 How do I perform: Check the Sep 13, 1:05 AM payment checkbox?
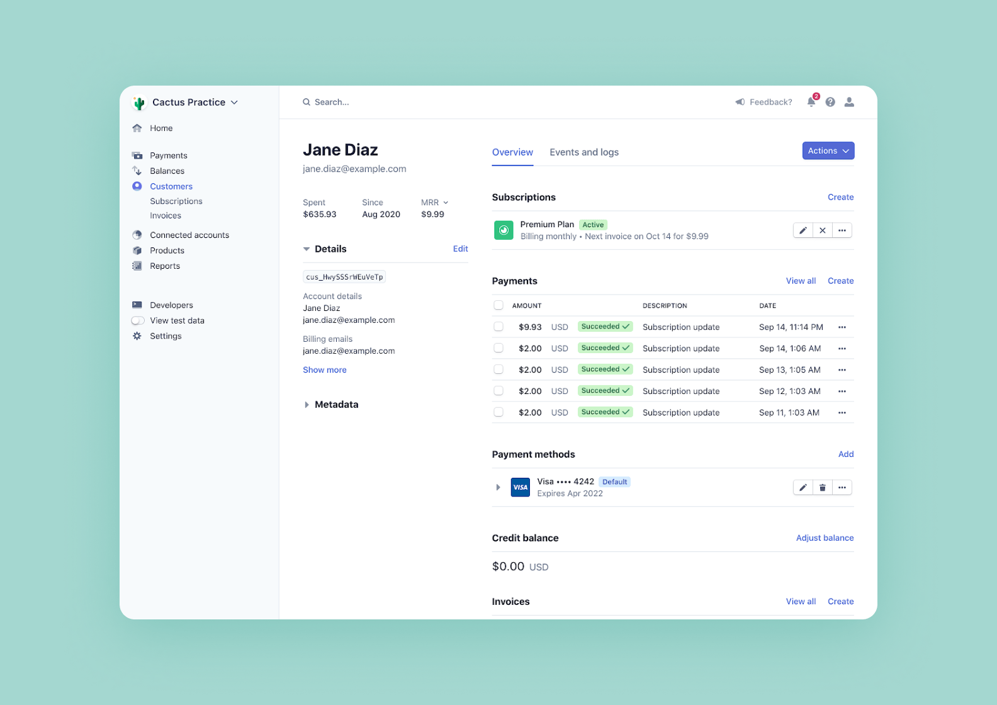coord(498,369)
